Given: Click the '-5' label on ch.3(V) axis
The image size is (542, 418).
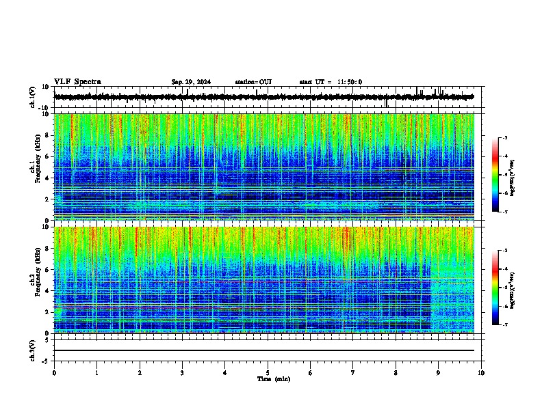Looking at the screenshot, I should click(x=46, y=361).
